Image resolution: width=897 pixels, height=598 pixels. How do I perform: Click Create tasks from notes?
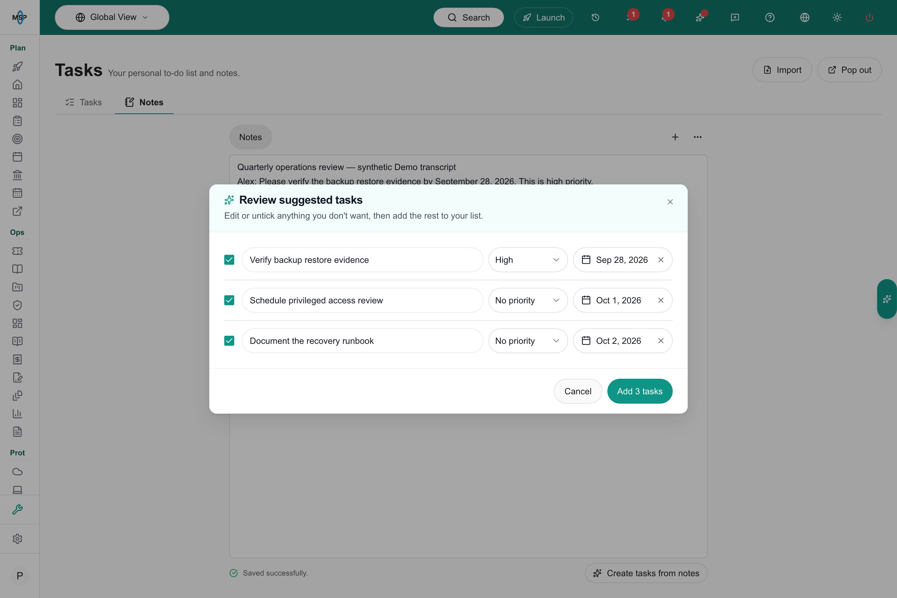(646, 573)
